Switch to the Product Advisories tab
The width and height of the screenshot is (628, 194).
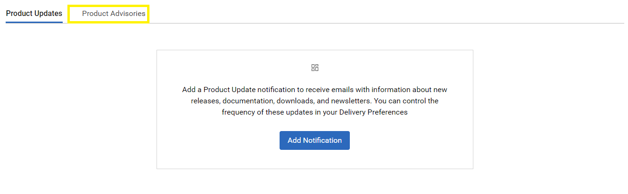114,14
